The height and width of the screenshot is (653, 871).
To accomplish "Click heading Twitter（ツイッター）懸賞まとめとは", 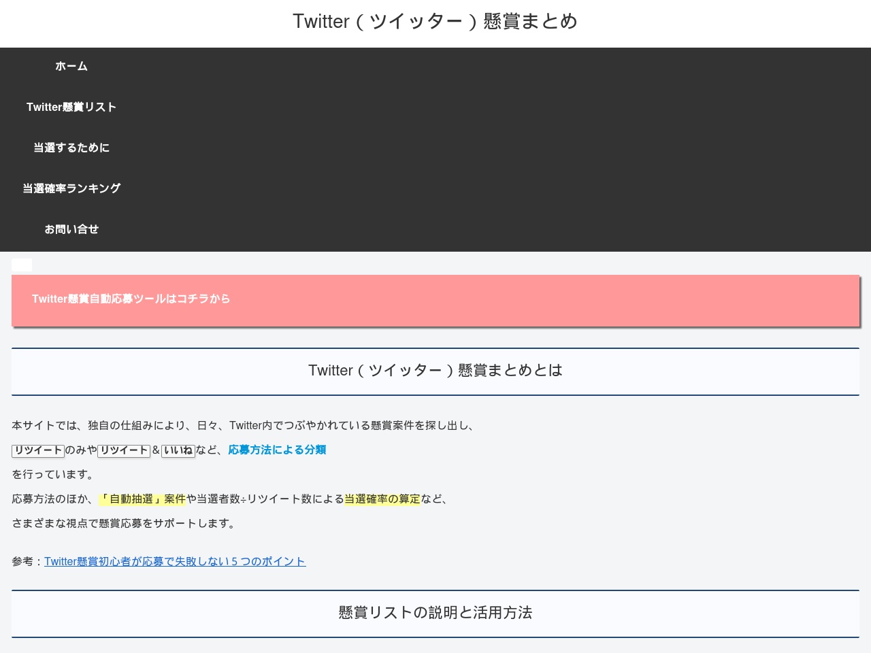I will (435, 371).
